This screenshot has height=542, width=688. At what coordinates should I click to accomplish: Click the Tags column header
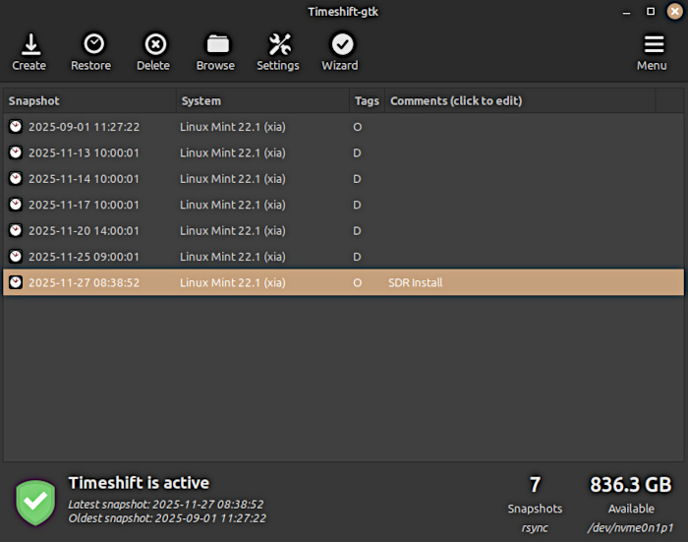[x=366, y=100]
